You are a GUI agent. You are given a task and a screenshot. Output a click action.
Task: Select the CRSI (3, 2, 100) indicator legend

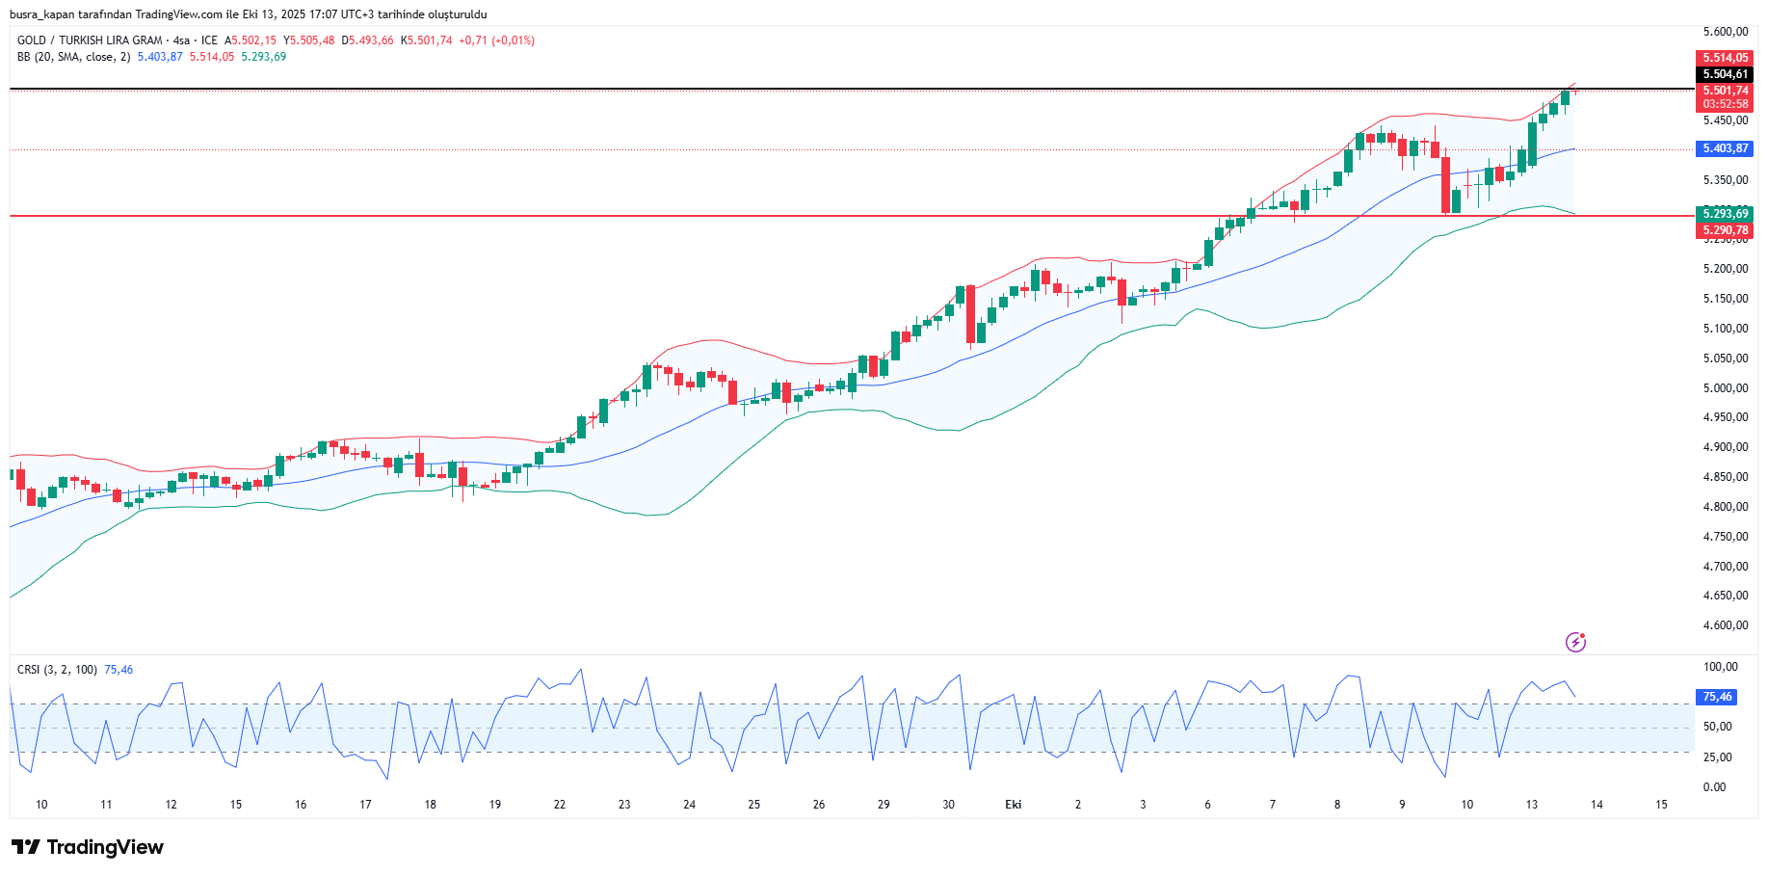tap(57, 670)
